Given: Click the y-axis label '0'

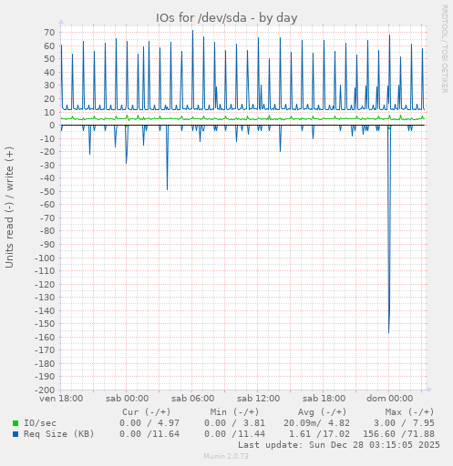Looking at the screenshot, I should (52, 126).
